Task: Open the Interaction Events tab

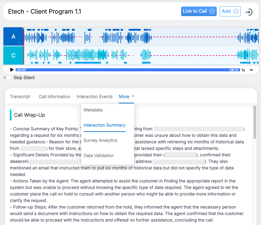Action: (x=94, y=97)
